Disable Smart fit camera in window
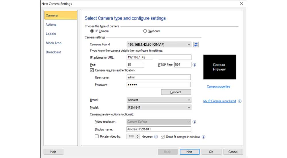287x158 pixels. tap(163, 137)
